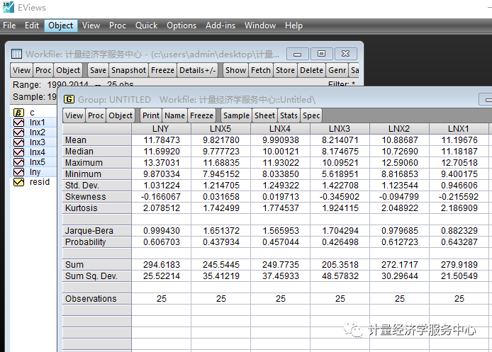Select the resid series icon
This screenshot has height=352, width=492.
coord(19,182)
